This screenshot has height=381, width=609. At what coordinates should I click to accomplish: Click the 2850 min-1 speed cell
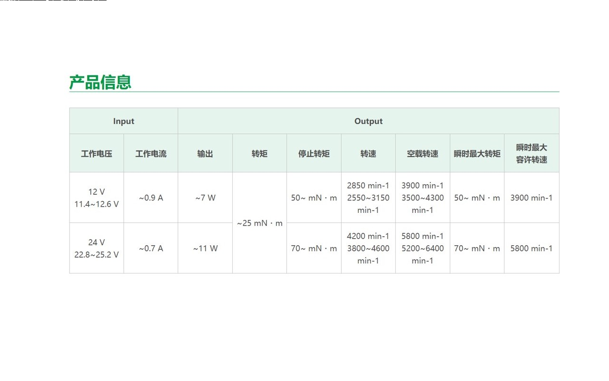coord(368,198)
